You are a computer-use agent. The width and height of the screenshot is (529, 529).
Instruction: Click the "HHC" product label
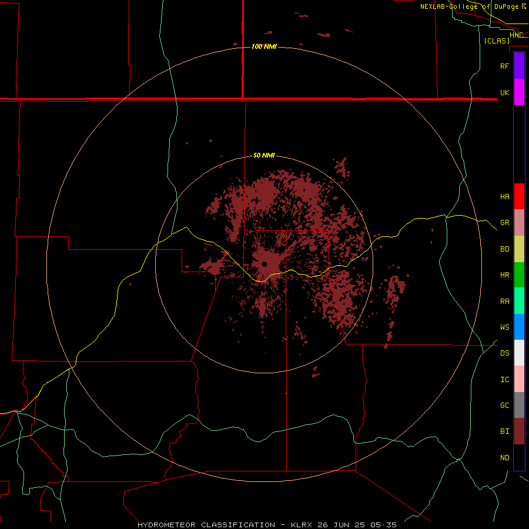[x=517, y=35]
